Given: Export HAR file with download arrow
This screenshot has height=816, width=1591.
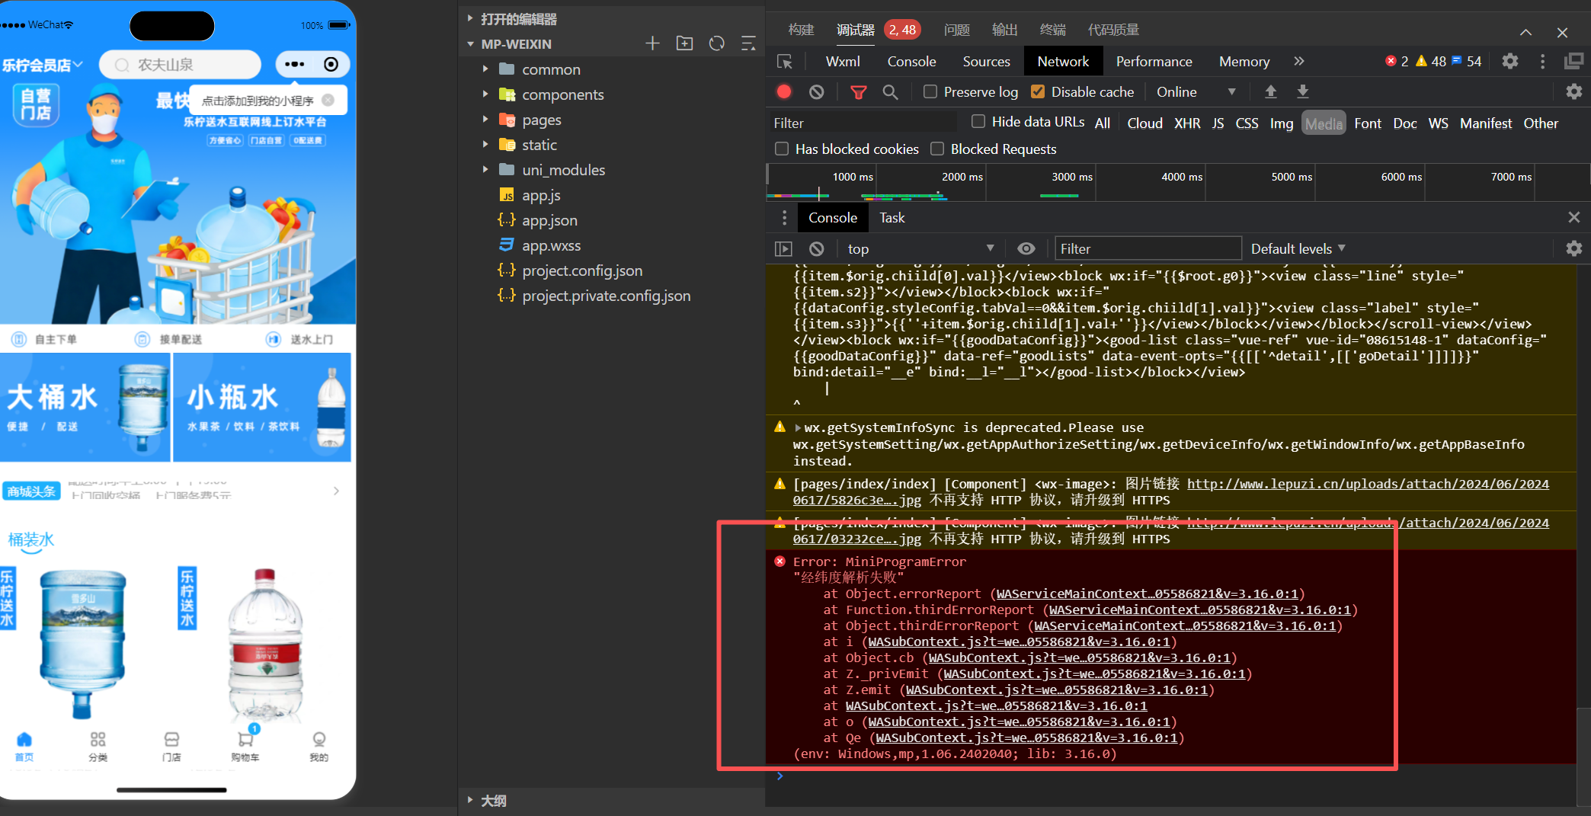Looking at the screenshot, I should point(1302,92).
